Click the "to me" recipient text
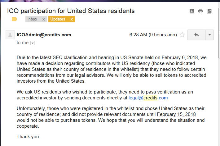Image resolution: width=220 pixels, height=146 pixels. click(x=23, y=43)
